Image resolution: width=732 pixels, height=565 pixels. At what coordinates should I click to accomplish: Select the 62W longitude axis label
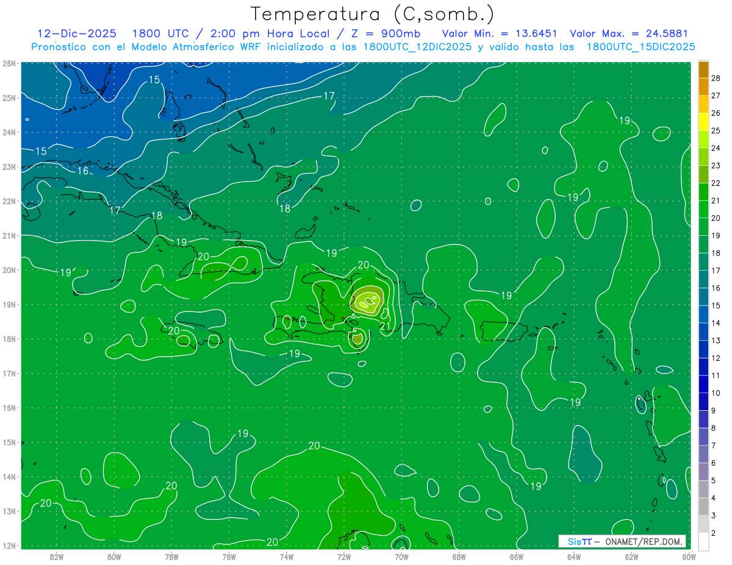pos(631,556)
